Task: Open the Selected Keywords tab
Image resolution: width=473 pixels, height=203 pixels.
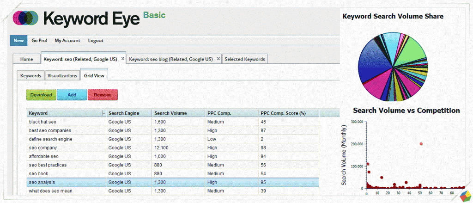Action: [x=245, y=59]
